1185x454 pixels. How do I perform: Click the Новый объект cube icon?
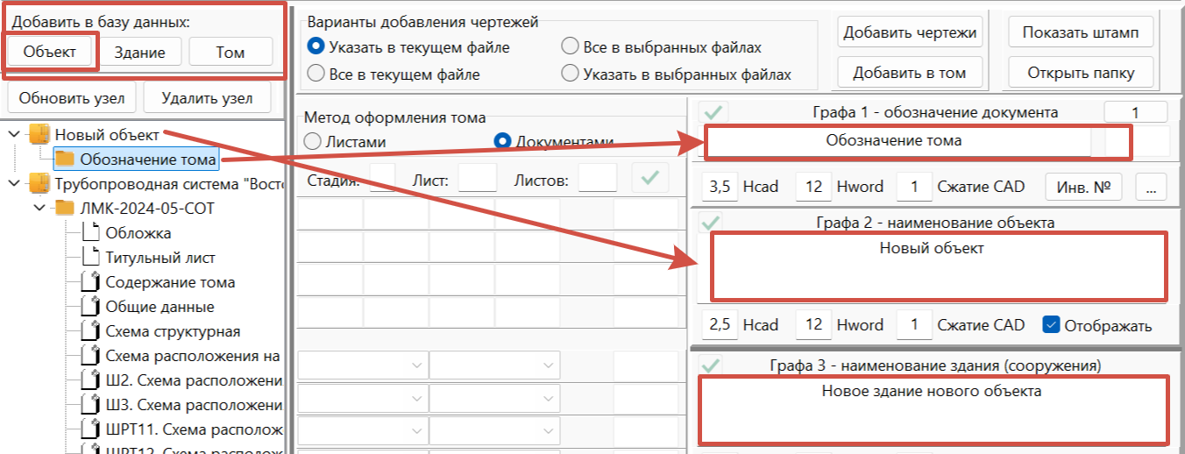pyautogui.click(x=39, y=134)
